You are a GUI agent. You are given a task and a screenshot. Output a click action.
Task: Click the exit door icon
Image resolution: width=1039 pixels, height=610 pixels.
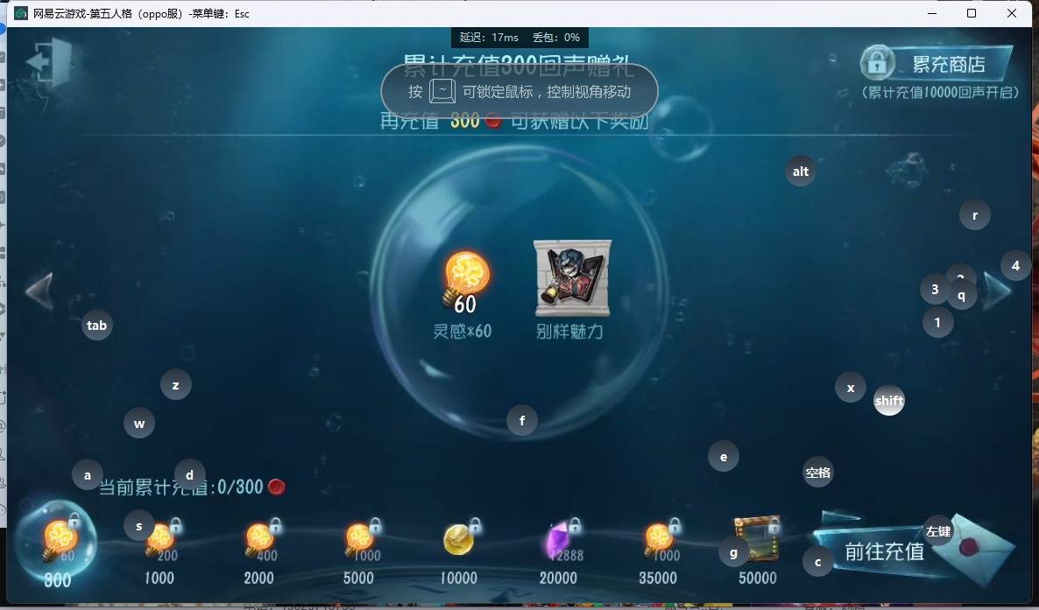point(50,62)
